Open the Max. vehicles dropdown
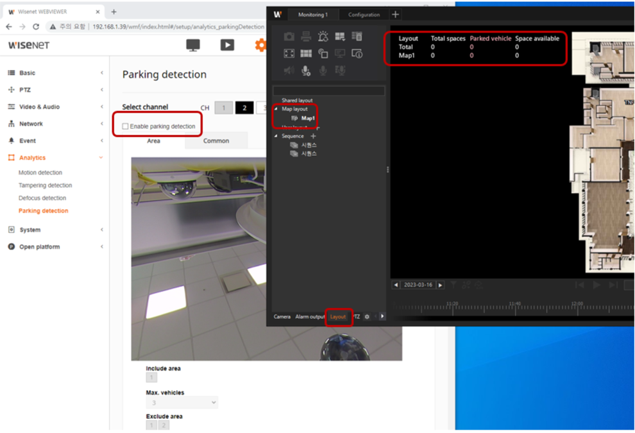The image size is (635, 433). pyautogui.click(x=182, y=403)
